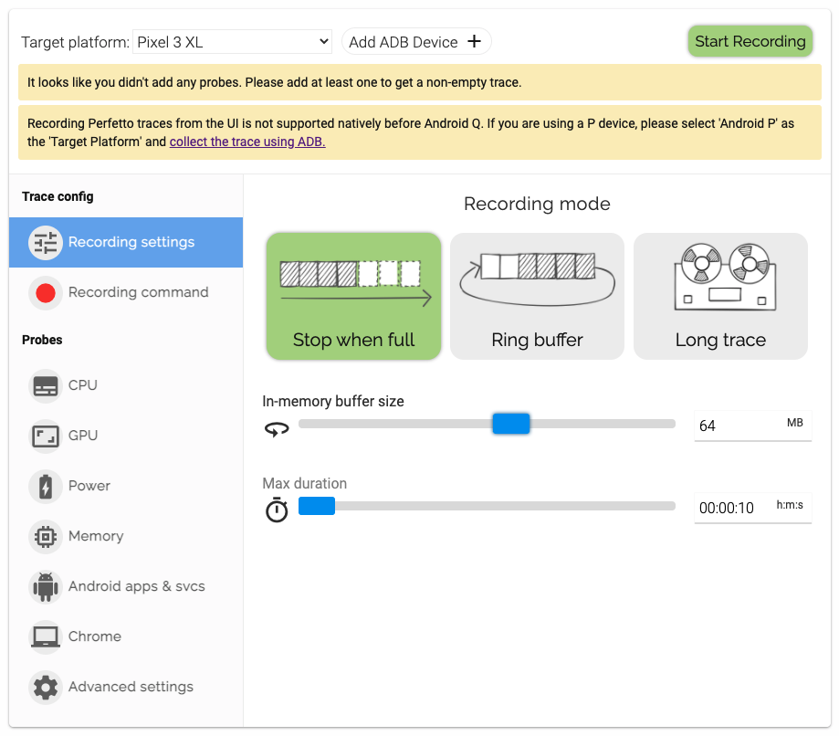Open the Target platform dropdown
This screenshot has height=736, width=839.
[x=232, y=42]
